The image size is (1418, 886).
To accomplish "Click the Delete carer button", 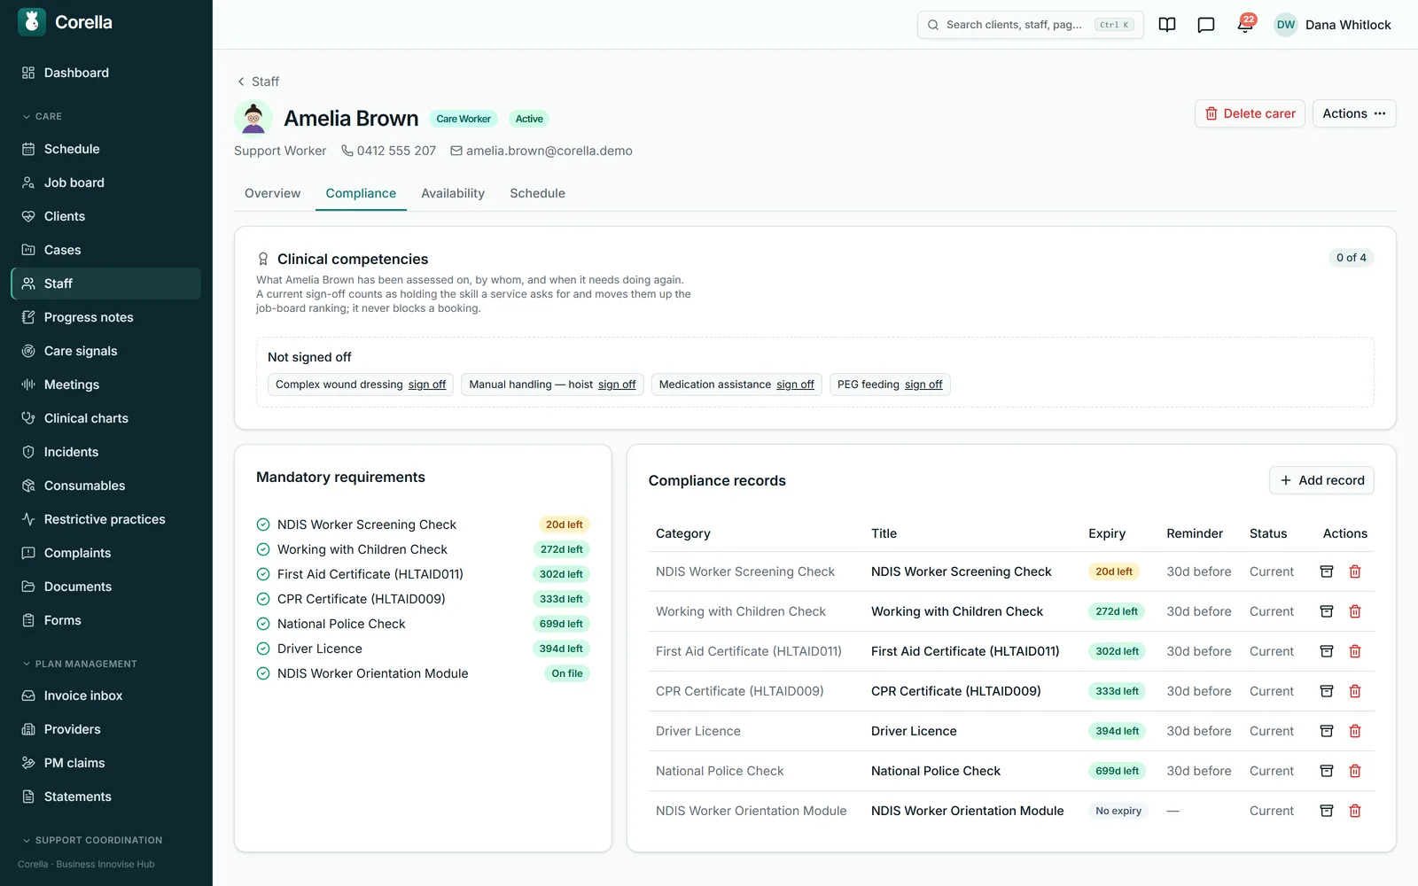I will tap(1250, 113).
